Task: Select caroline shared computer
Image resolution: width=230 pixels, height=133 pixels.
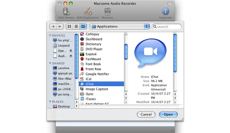Action: click(61, 68)
